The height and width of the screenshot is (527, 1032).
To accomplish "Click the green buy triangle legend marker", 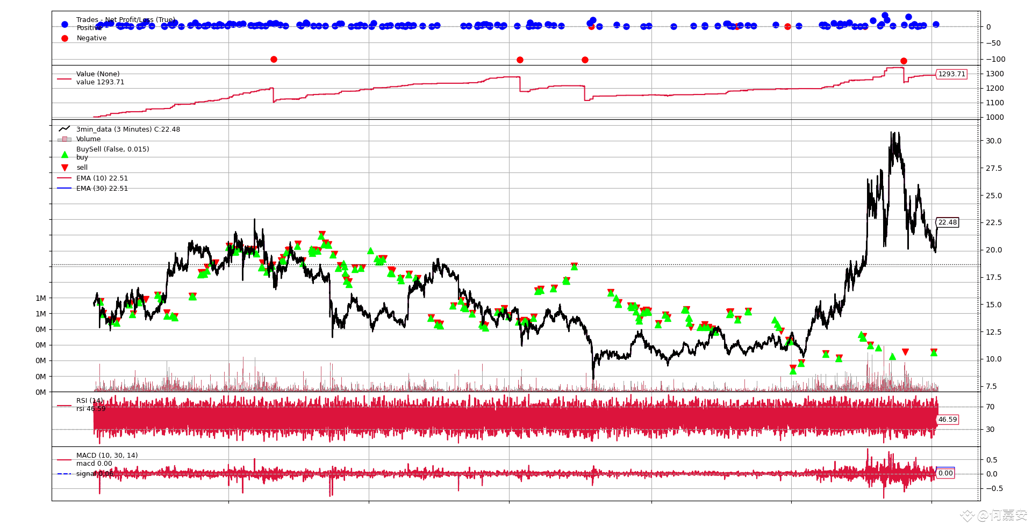I will point(64,154).
